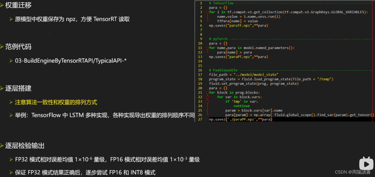
Task: Click the '逐层搭建' slide heading
Action: click(18, 88)
